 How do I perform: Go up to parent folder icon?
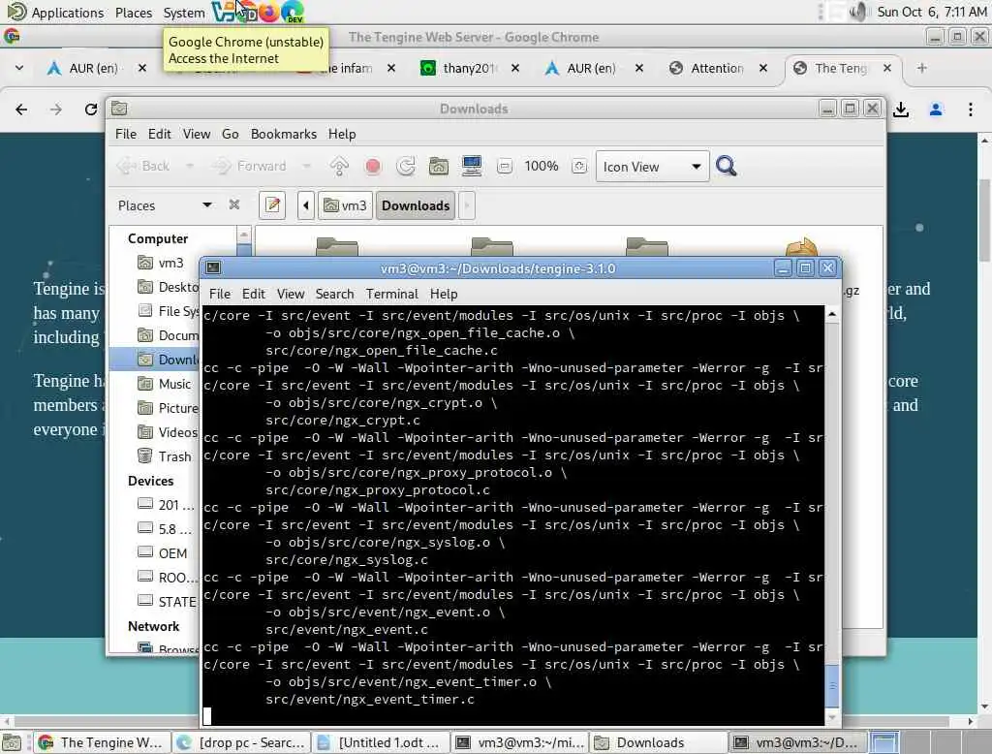tap(339, 167)
